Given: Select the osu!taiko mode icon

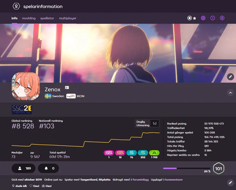Looking at the screenshot, I should 203,18.
